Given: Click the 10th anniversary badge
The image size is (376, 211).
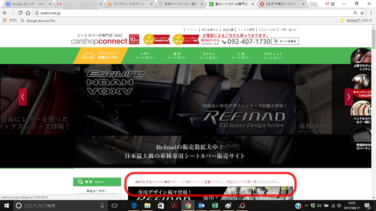Looking at the screenshot, I should (134, 39).
